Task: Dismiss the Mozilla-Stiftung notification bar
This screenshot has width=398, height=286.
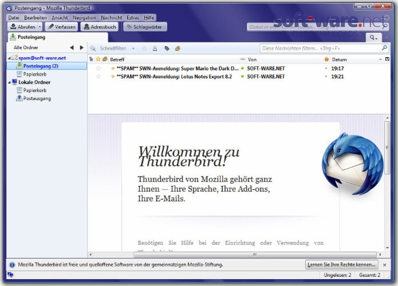Action: pyautogui.click(x=385, y=265)
